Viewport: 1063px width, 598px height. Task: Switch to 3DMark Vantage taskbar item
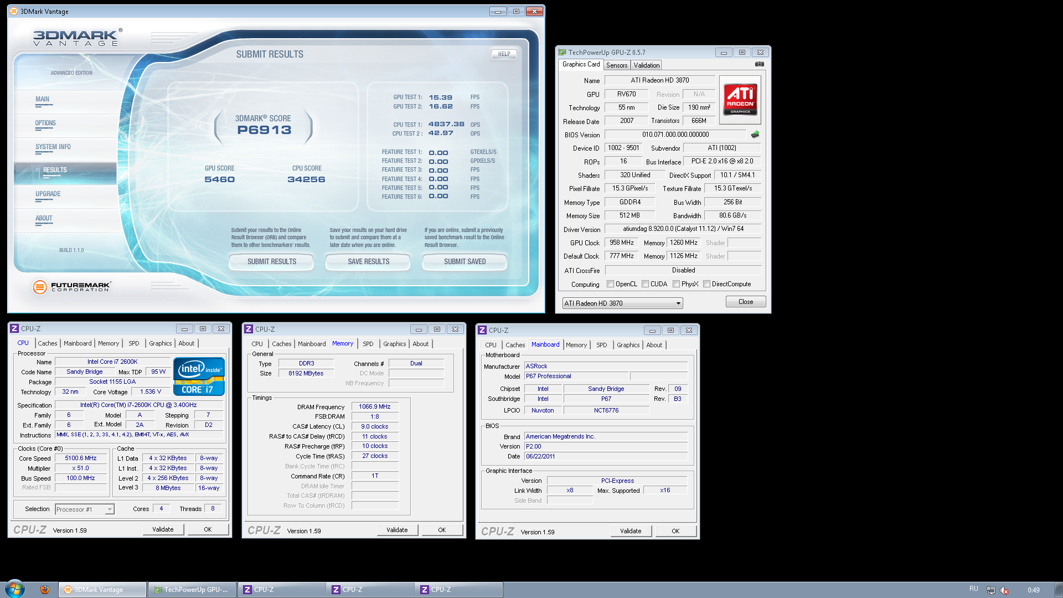(102, 590)
